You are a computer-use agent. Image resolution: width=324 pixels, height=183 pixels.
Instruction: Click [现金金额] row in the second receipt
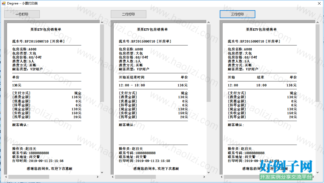(x=153, y=109)
